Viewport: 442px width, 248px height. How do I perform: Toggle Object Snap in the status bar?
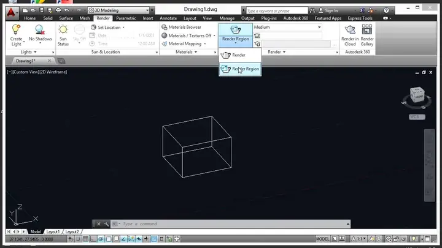[x=109, y=239]
